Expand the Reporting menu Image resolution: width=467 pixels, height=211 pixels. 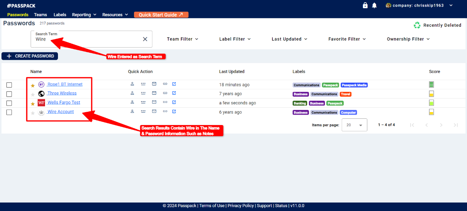[84, 15]
